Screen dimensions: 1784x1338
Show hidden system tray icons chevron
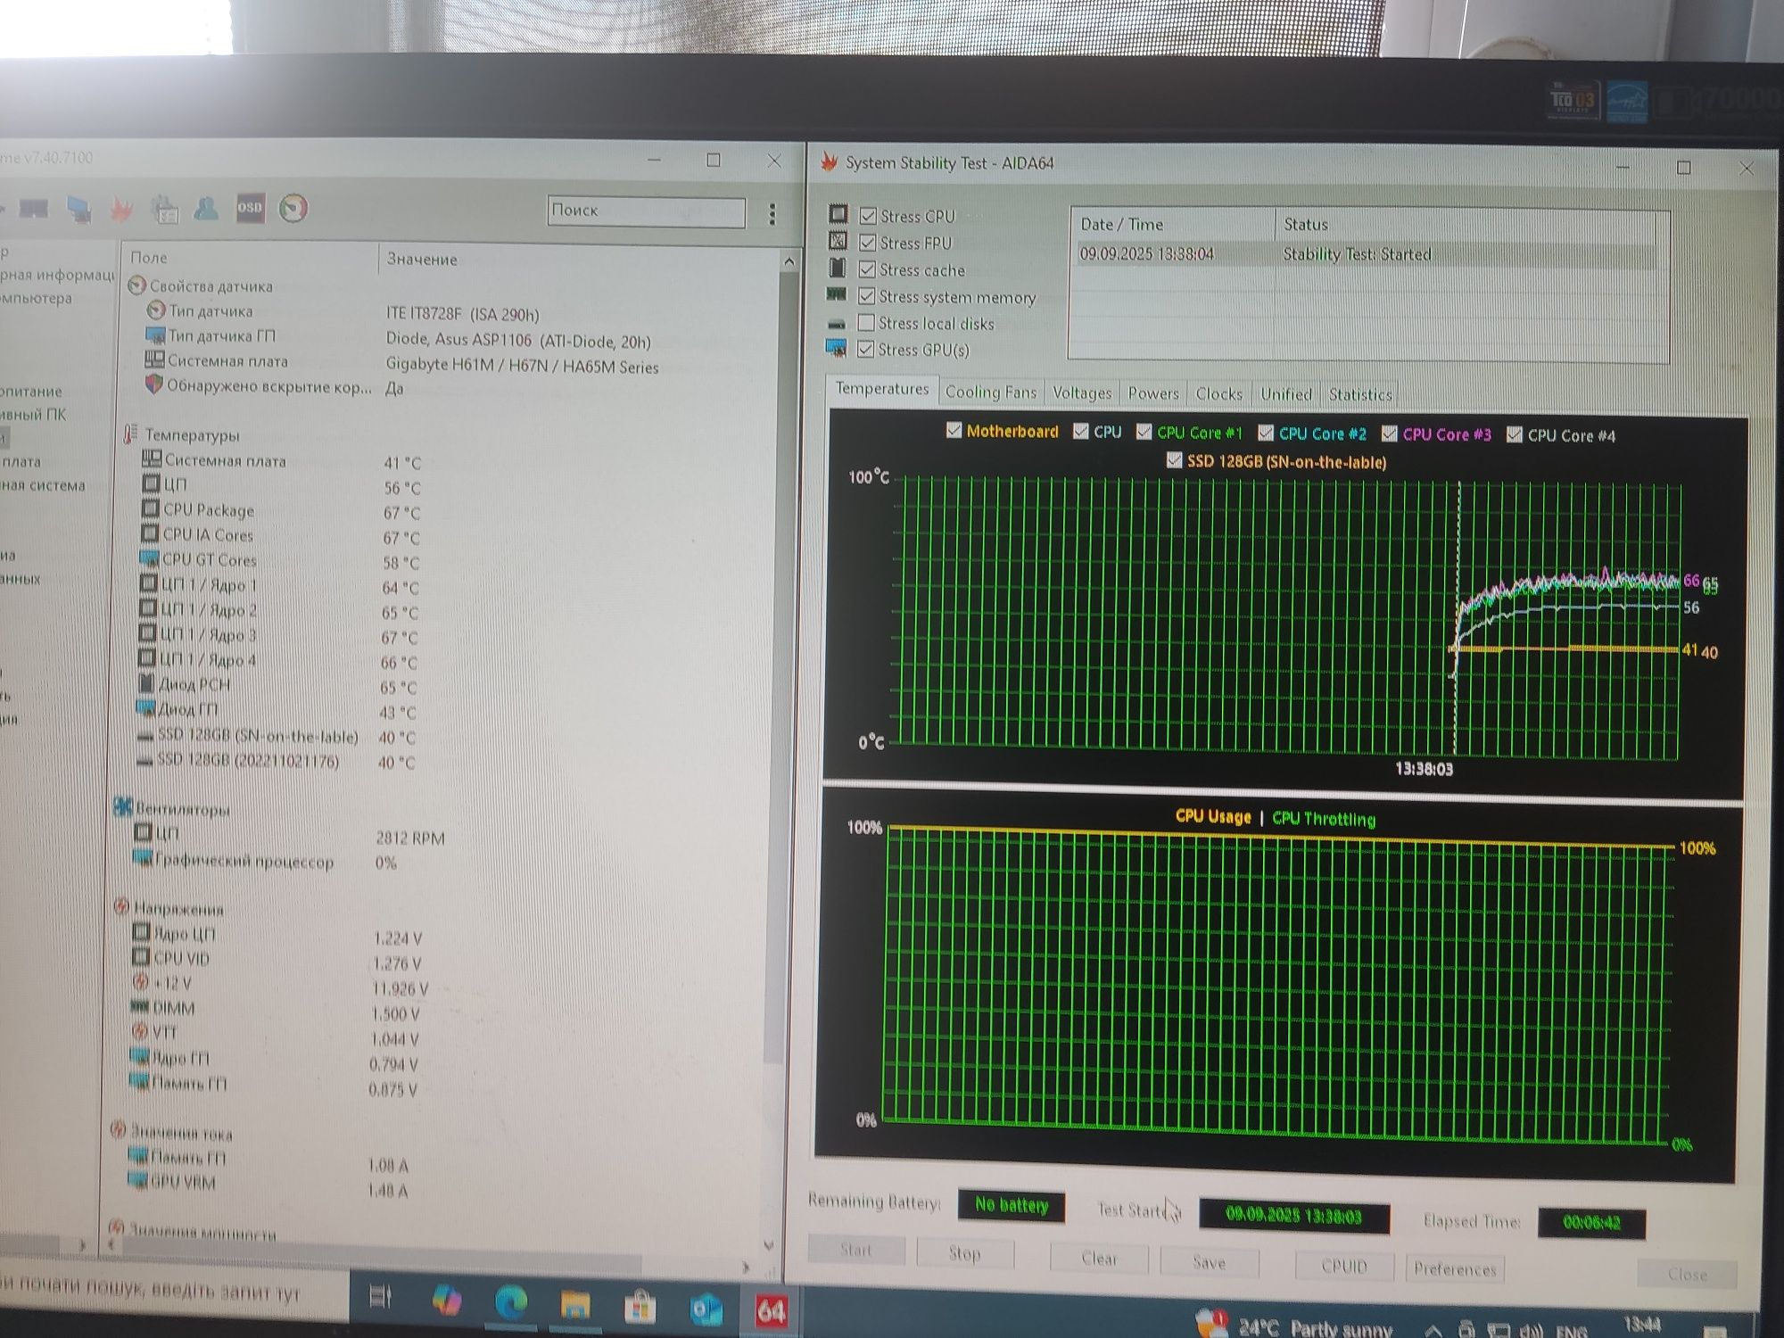pos(1433,1330)
